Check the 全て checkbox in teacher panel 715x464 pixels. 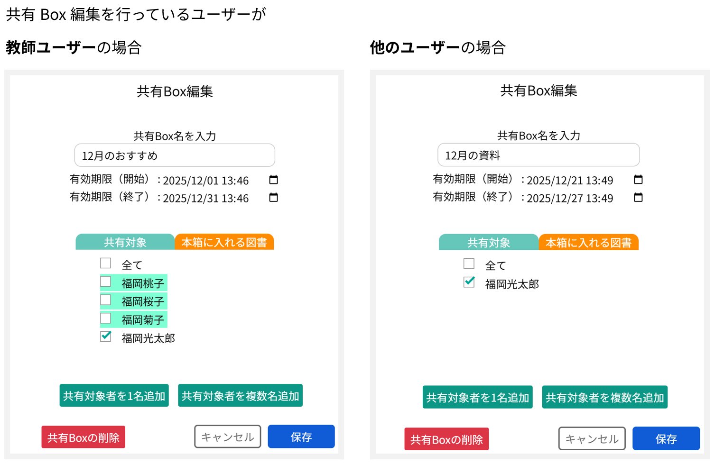106,263
